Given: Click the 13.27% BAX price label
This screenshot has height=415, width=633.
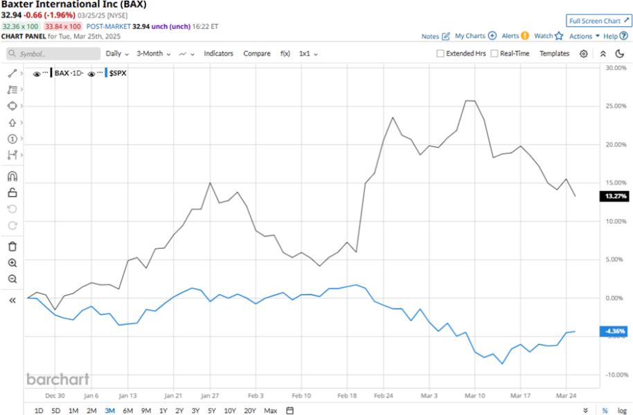Looking at the screenshot, I should [614, 196].
